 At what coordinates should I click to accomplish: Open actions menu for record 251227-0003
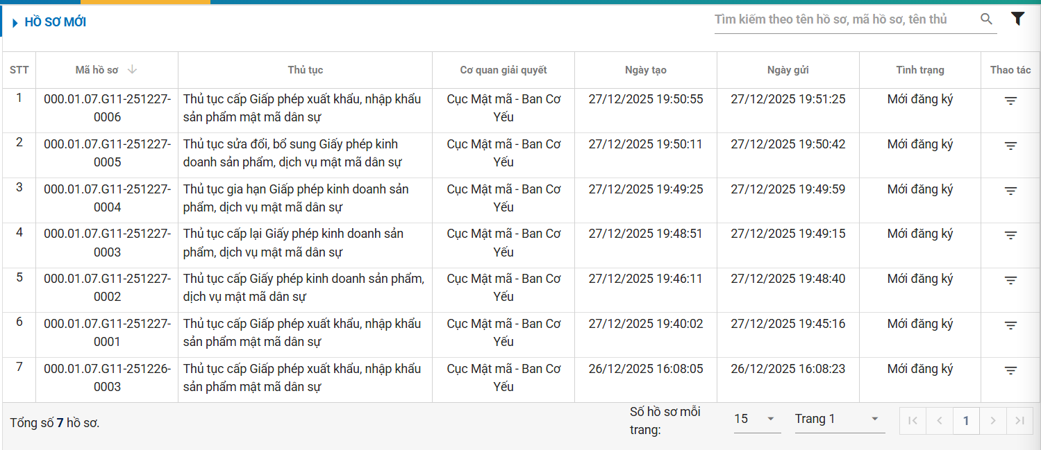pyautogui.click(x=1010, y=235)
